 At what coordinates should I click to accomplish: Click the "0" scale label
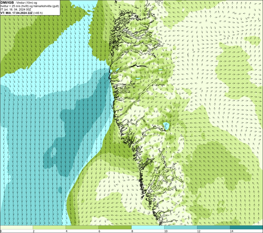pos(1,231)
